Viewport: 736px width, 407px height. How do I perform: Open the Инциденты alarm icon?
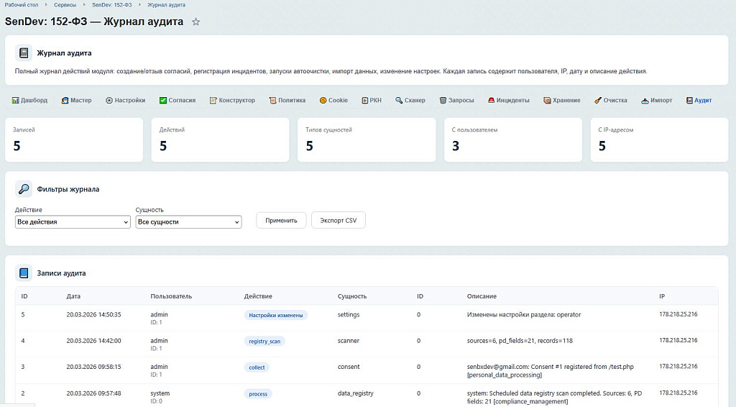(x=491, y=101)
